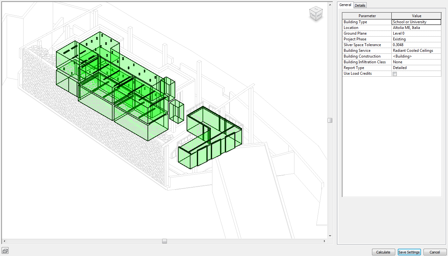Open the Building Infiltration Class value None

tap(416, 62)
